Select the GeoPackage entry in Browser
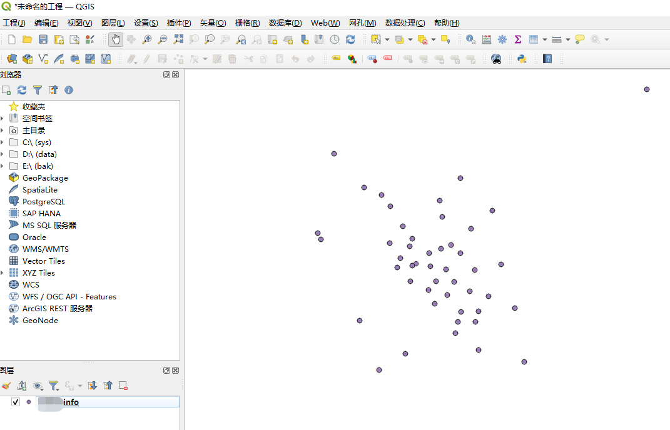The image size is (670, 430). coord(45,178)
